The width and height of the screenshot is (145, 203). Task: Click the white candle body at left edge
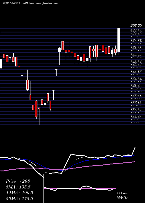tap(1, 64)
